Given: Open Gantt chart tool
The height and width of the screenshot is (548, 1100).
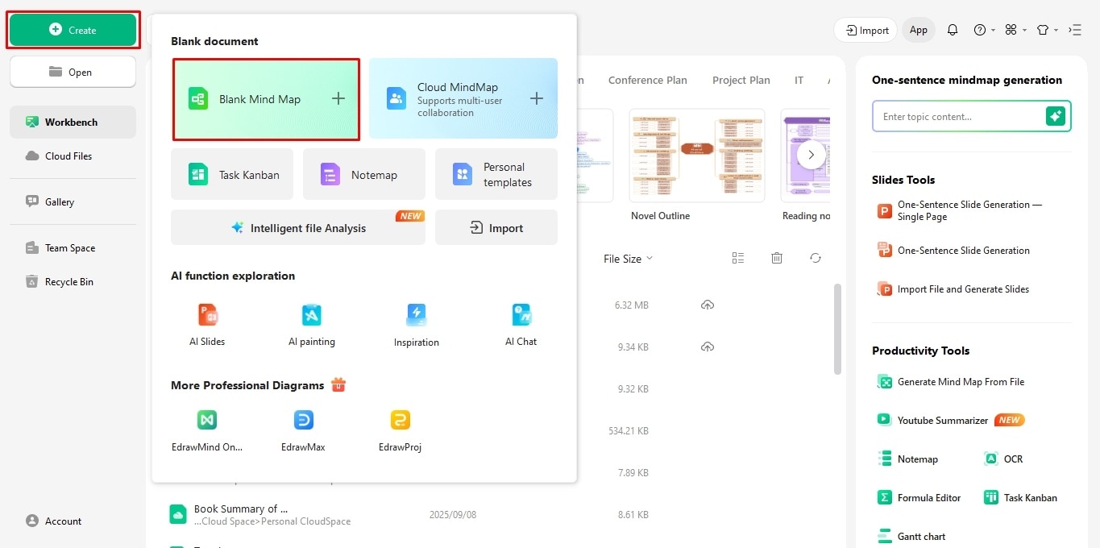Looking at the screenshot, I should point(911,536).
